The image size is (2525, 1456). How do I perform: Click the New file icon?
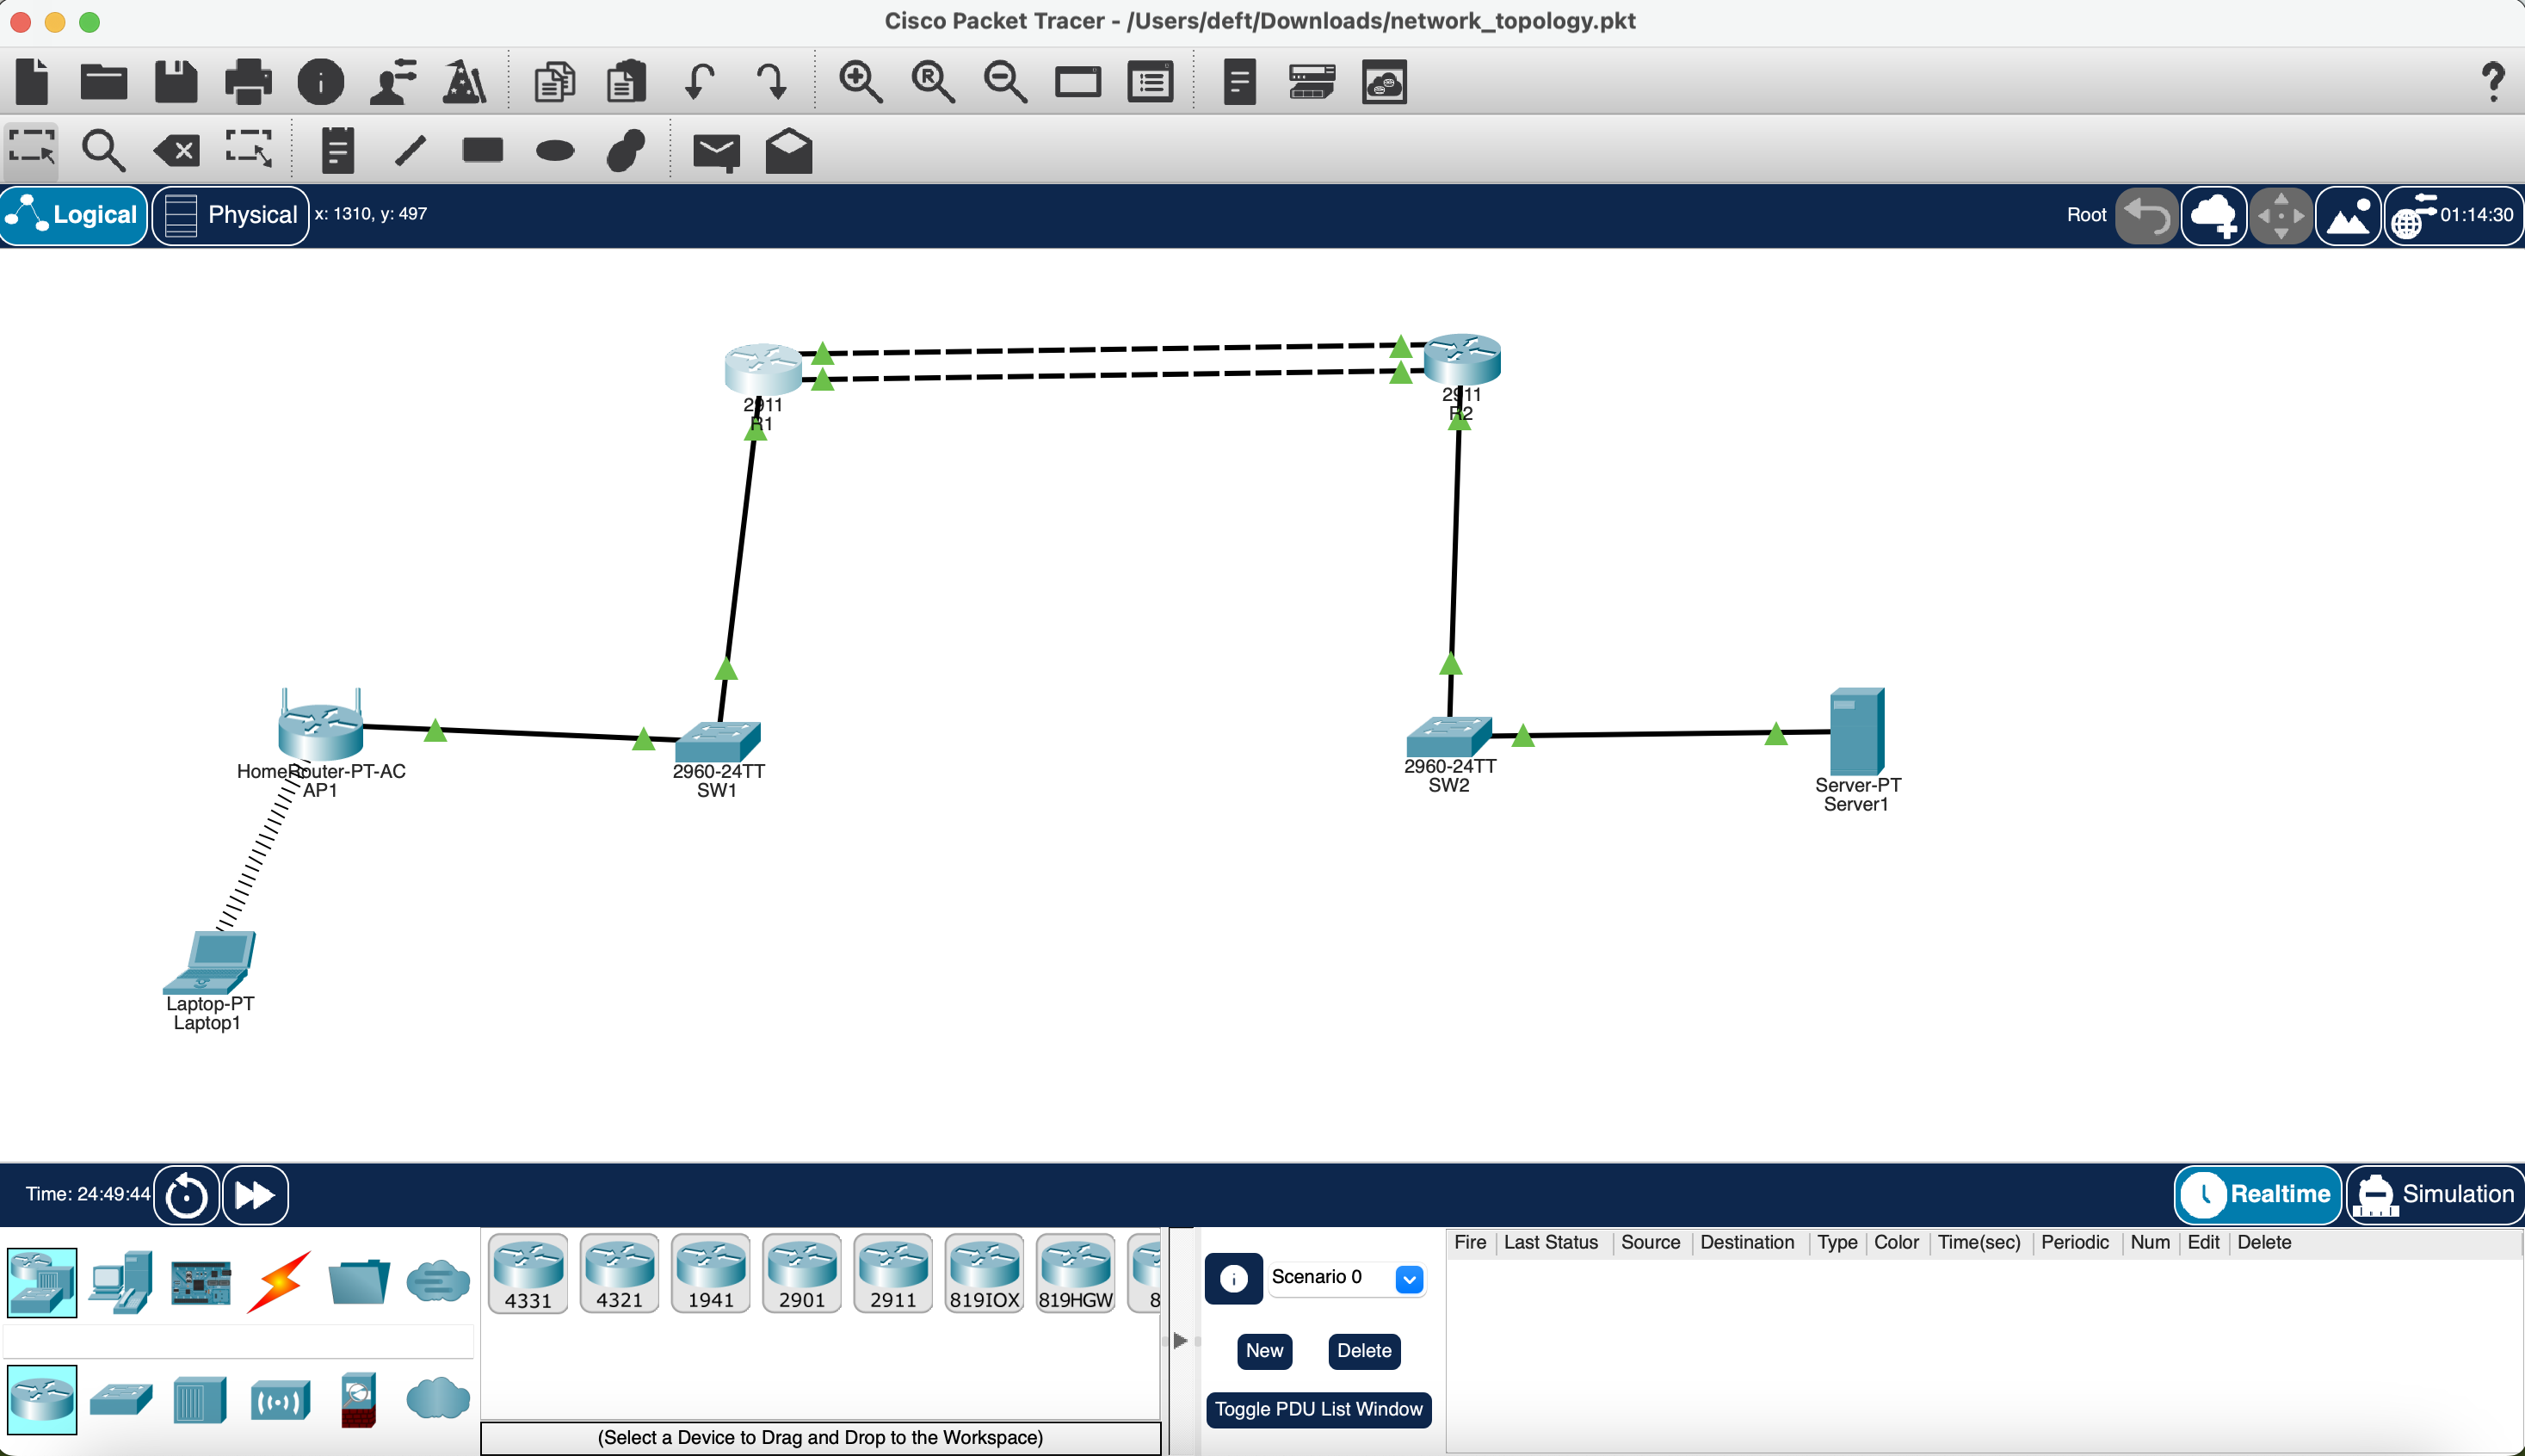32,81
